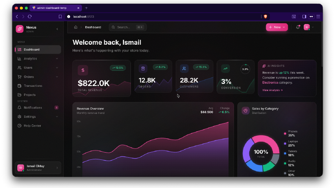Screen dimensions: 335x188
Task: Go to Transactions page
Action: tap(38, 86)
